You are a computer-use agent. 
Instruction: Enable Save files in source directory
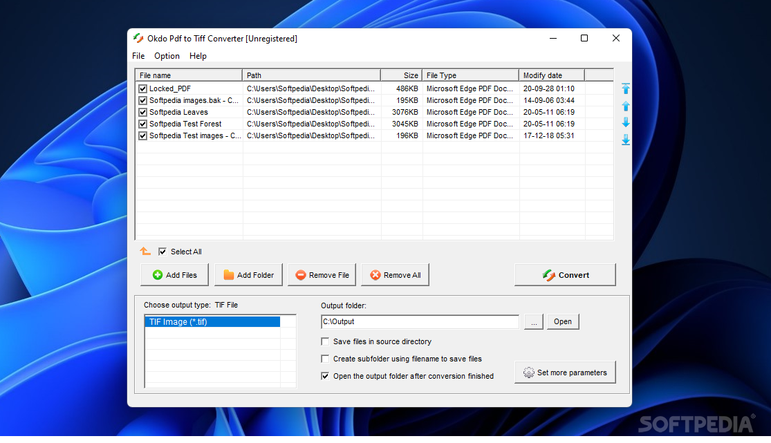tap(325, 341)
